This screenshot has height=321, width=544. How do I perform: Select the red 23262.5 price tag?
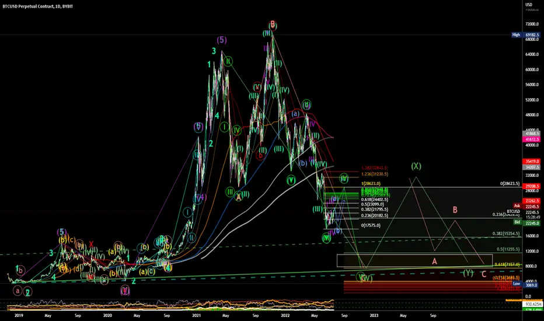531,201
